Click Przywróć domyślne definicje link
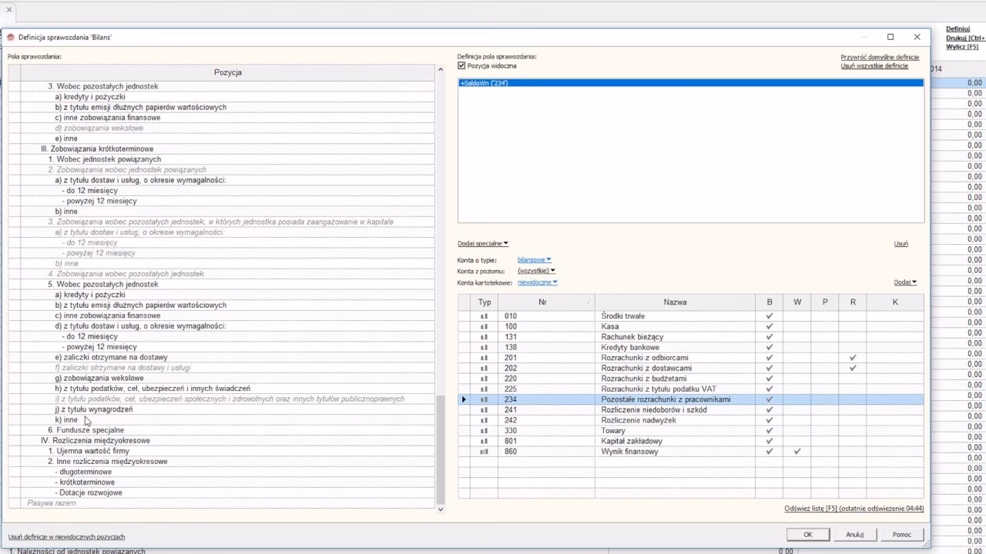This screenshot has height=554, width=986. pyautogui.click(x=880, y=57)
